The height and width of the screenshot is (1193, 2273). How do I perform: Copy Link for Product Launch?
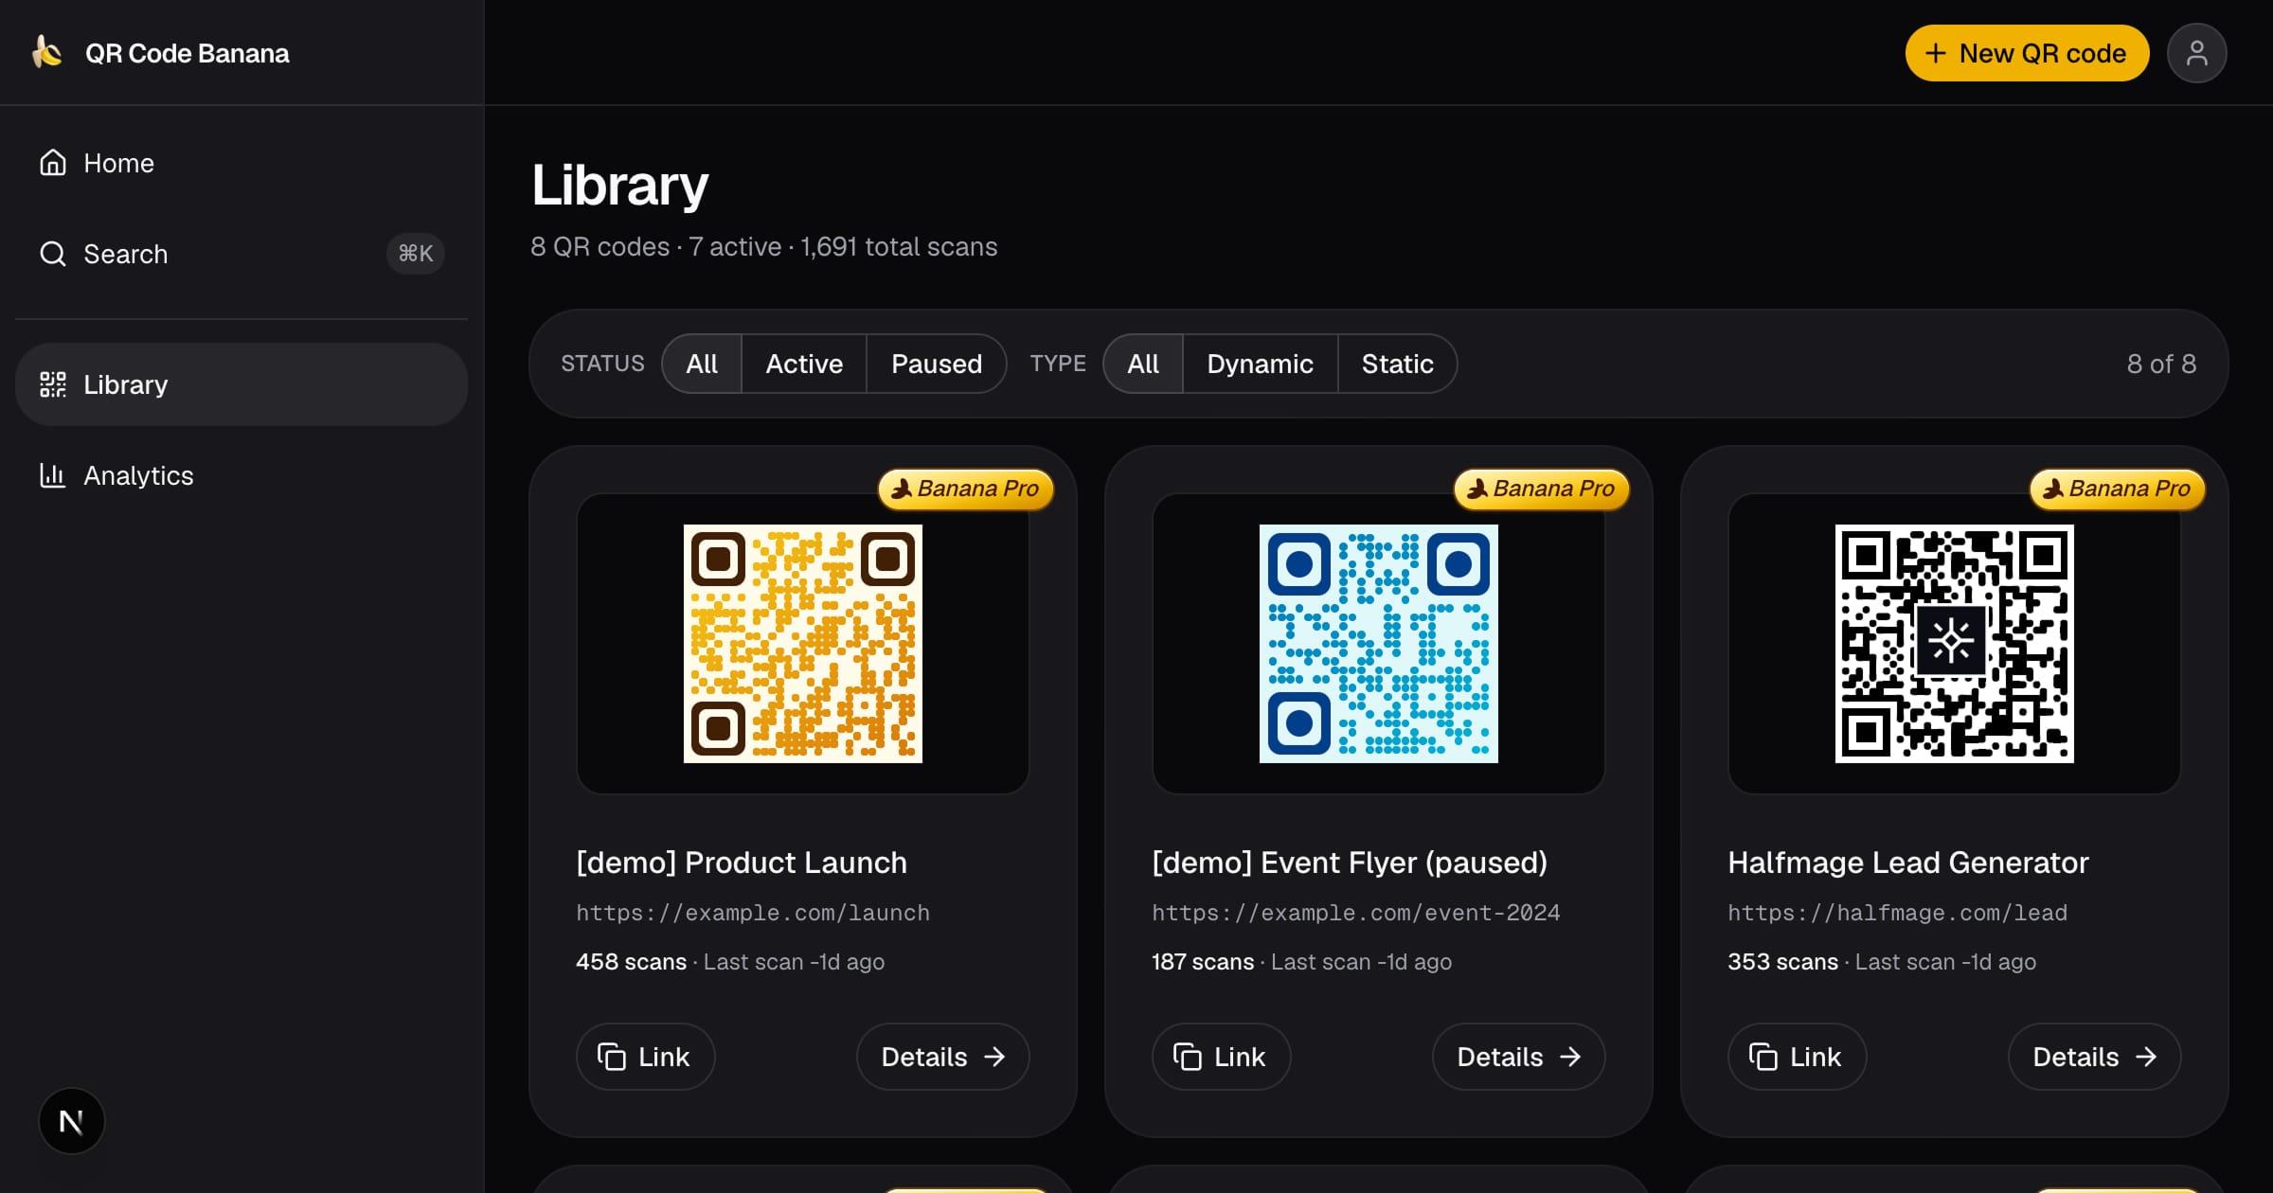645,1057
